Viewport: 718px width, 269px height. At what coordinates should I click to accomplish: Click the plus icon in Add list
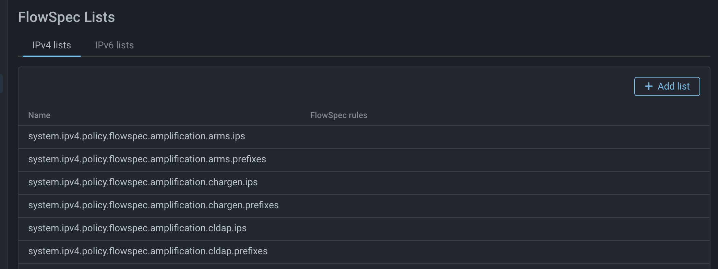click(x=648, y=86)
